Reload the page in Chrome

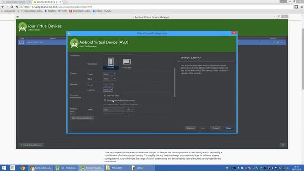[12, 7]
